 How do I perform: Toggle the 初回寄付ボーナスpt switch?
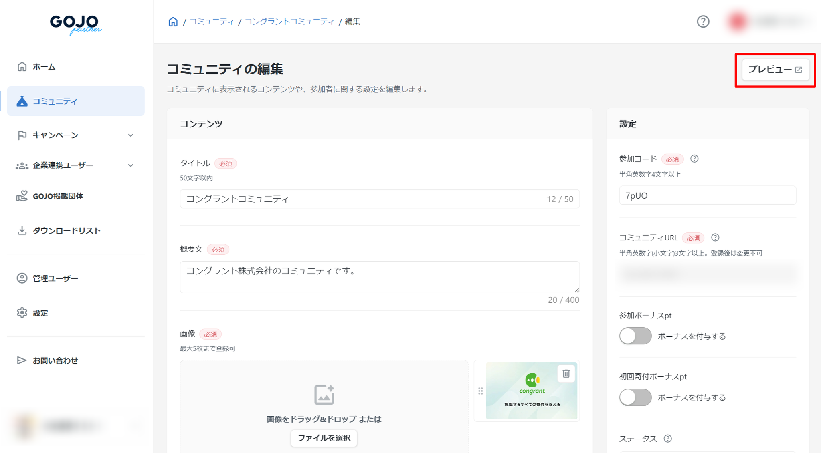[x=635, y=397]
